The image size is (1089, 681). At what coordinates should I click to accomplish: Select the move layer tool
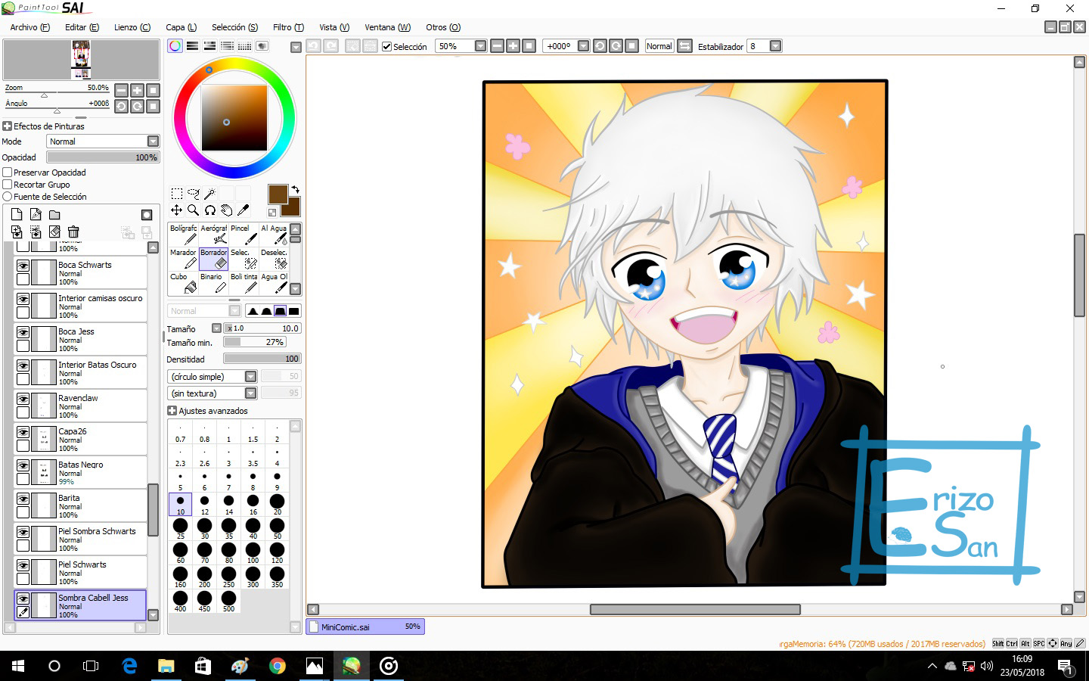click(176, 210)
